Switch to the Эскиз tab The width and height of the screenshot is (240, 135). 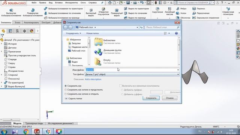click(x=18, y=22)
